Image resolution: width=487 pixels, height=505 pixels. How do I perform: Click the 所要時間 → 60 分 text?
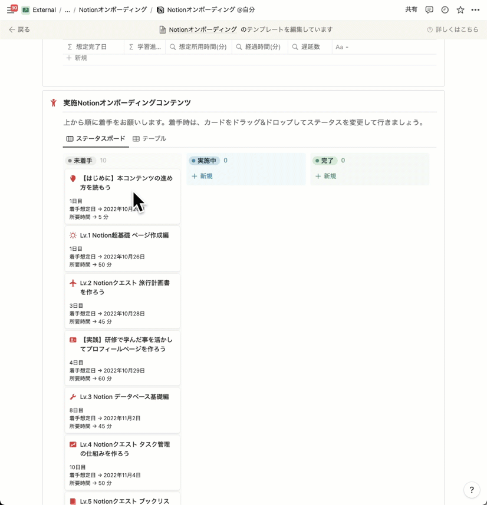(x=91, y=379)
